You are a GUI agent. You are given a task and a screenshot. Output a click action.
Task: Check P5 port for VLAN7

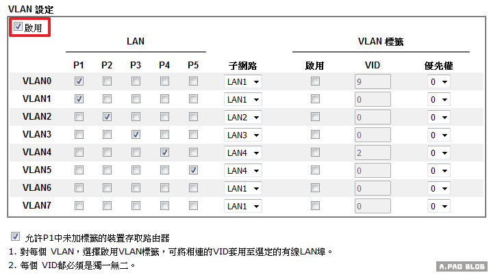(x=193, y=205)
